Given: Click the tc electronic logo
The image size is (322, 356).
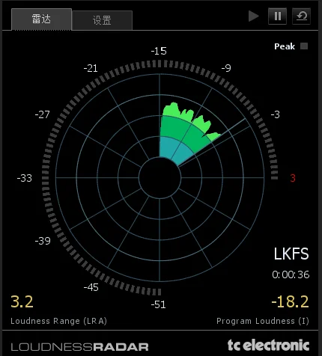Looking at the screenshot, I should pos(268,346).
